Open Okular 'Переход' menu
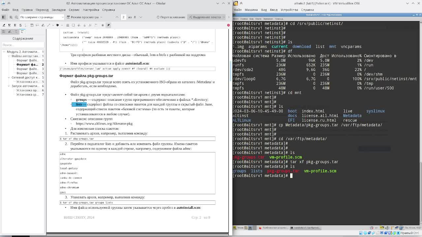Screen dimensions: 422x237 pos(42,10)
